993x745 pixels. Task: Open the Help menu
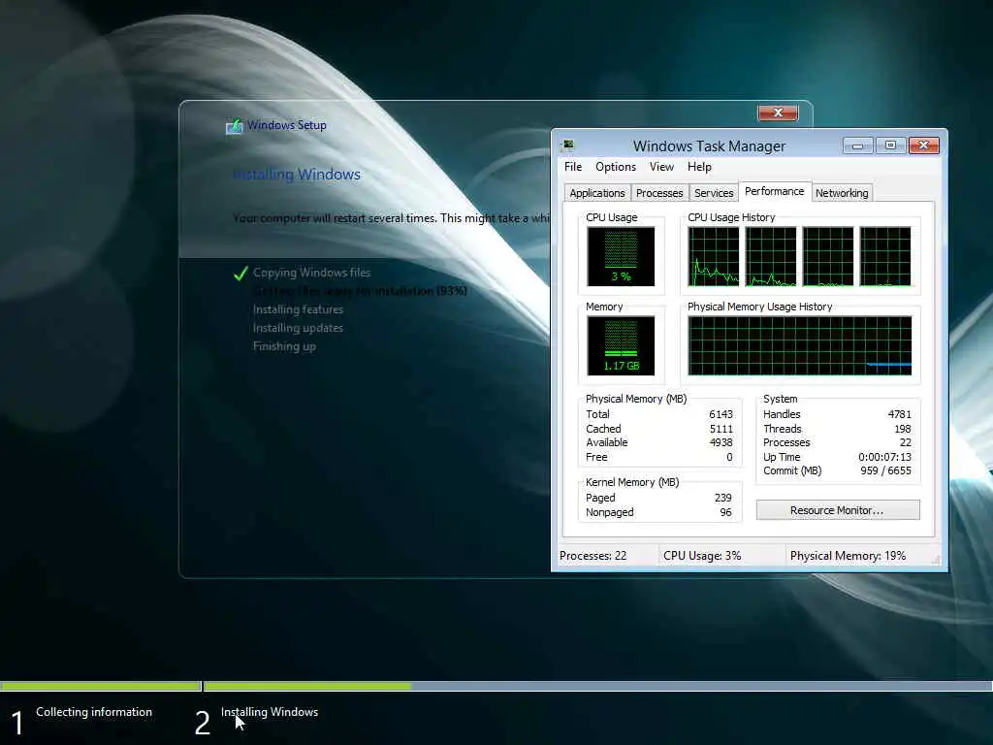pos(699,167)
